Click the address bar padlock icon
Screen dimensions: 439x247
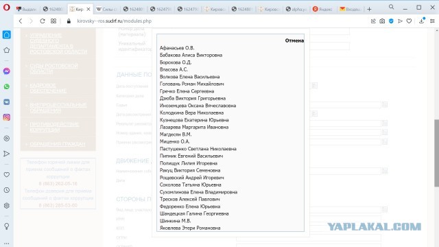pos(69,21)
